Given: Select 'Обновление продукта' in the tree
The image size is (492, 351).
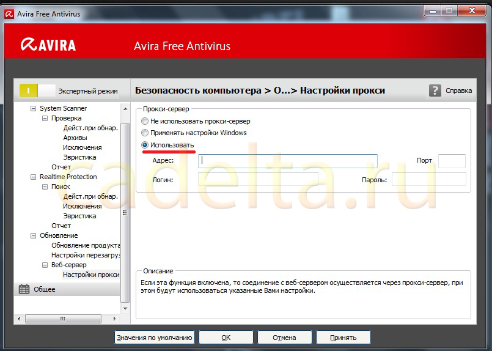Looking at the screenshot, I should (86, 245).
